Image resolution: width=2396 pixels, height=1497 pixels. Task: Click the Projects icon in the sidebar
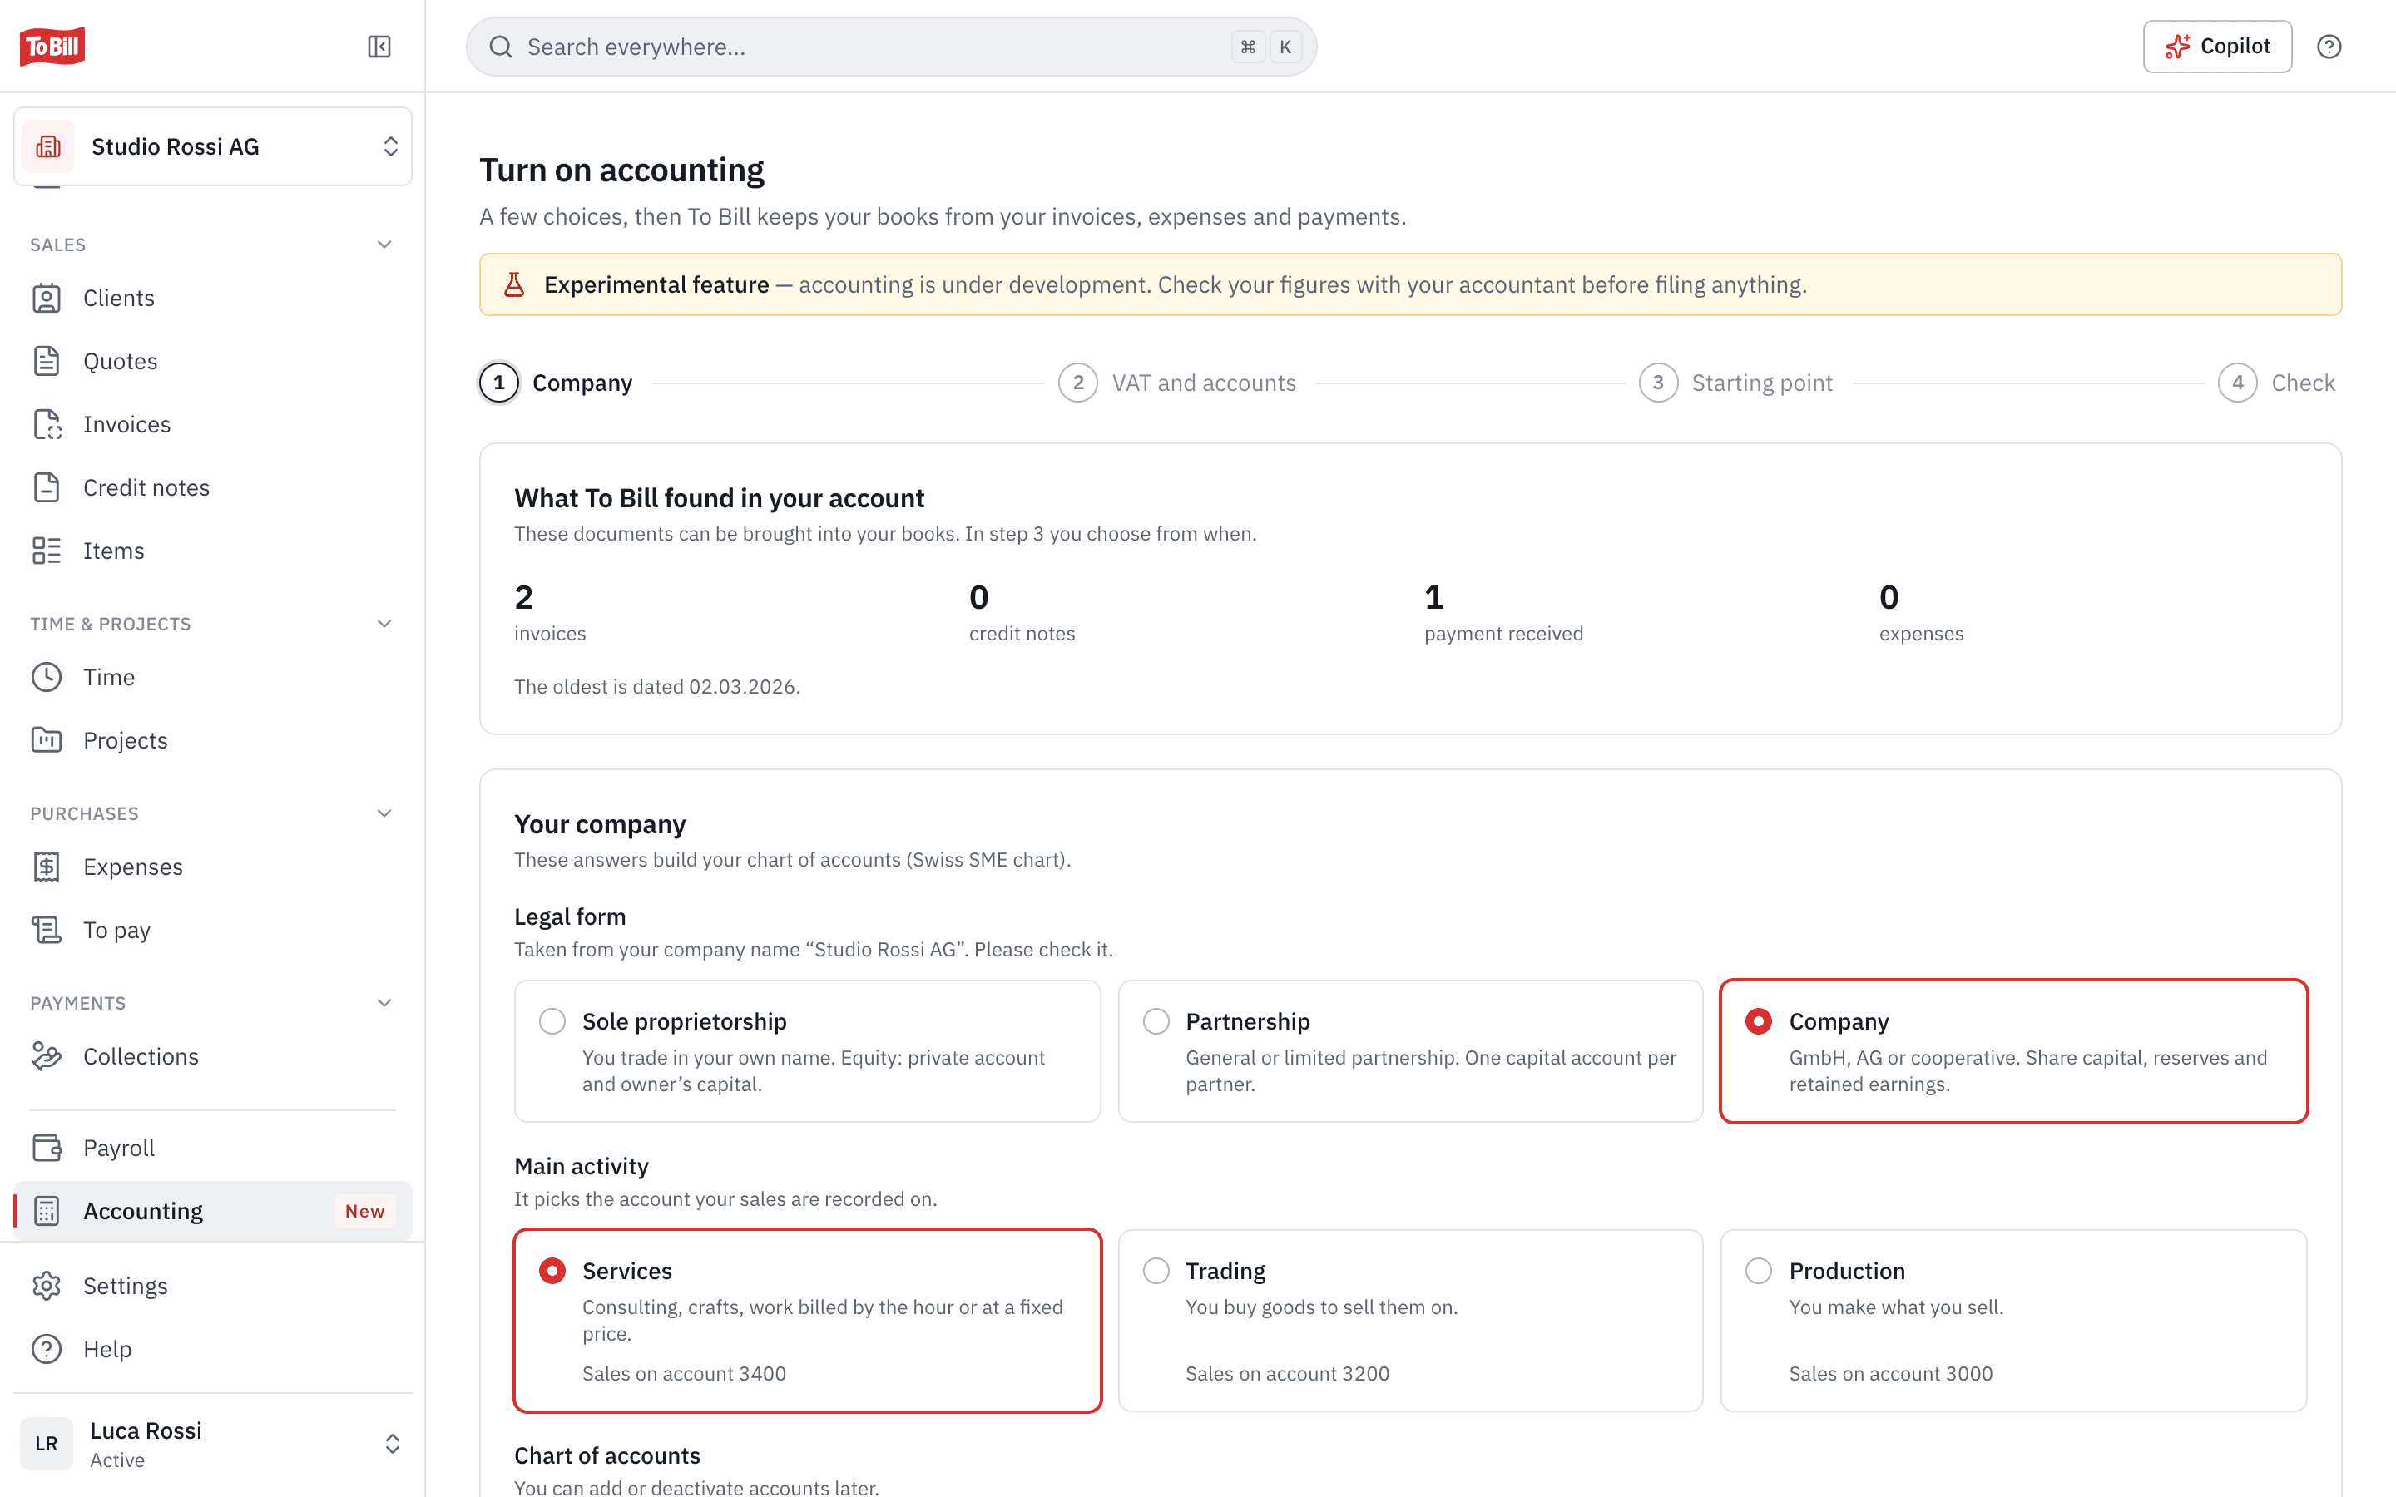pyautogui.click(x=47, y=740)
